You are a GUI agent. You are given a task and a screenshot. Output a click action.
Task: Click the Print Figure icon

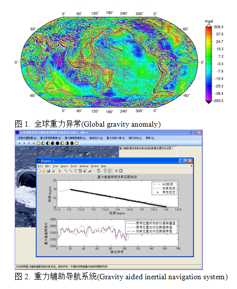(53, 171)
